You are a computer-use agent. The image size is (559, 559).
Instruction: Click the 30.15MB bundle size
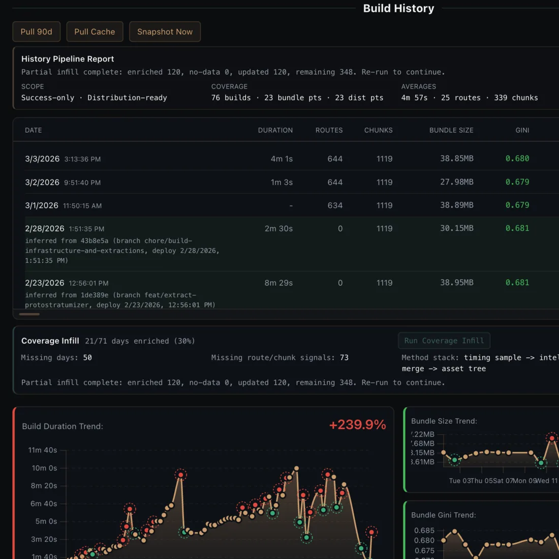[456, 228]
